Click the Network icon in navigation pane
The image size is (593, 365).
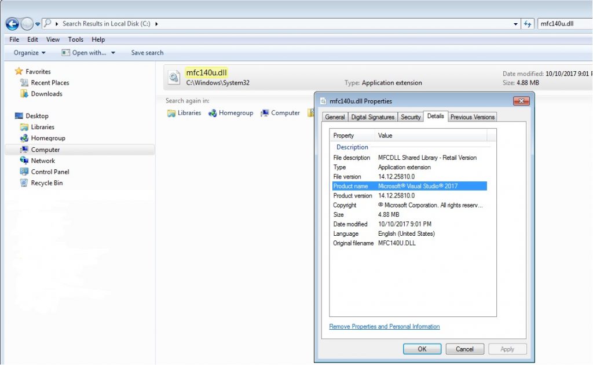pos(24,160)
